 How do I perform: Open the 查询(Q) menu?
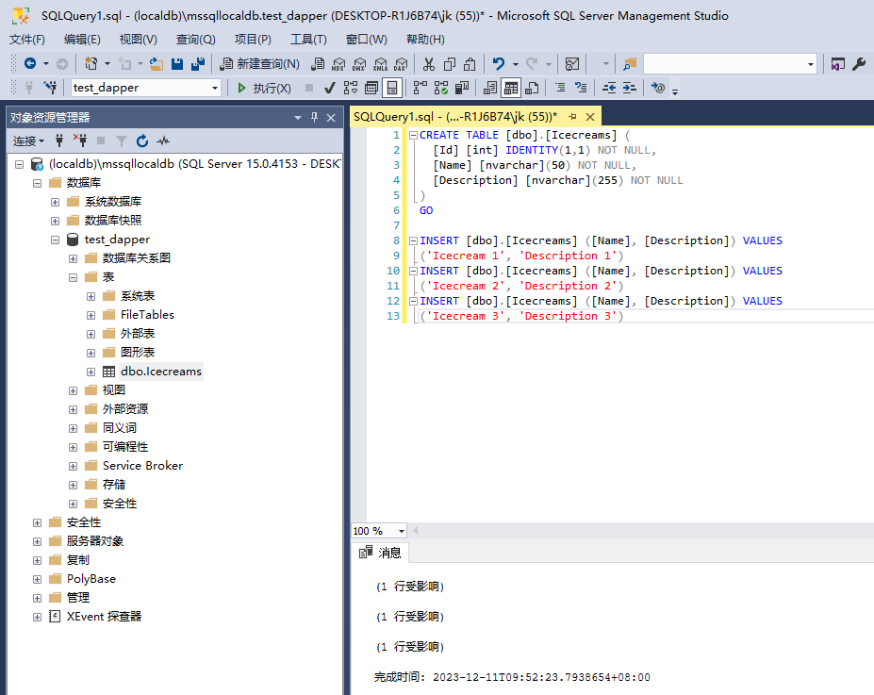pyautogui.click(x=195, y=39)
